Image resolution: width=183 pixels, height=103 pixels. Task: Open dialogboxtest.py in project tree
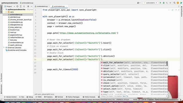(16, 25)
